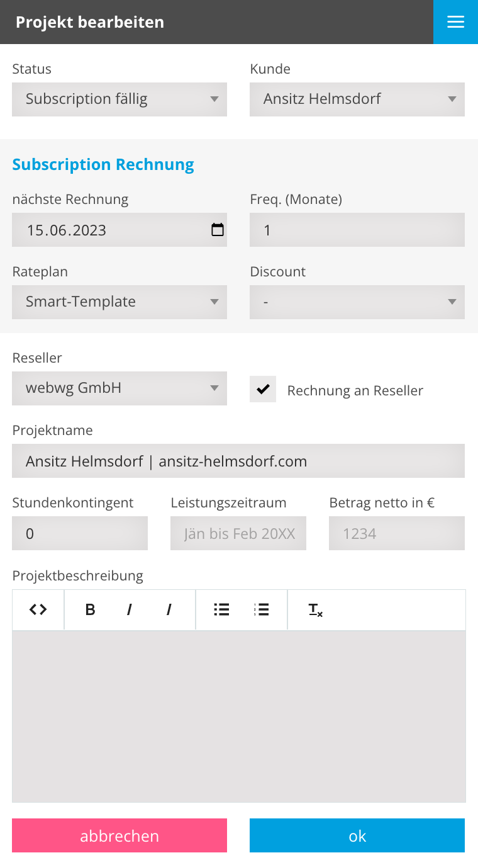
Task: Focus the Freq. (Monate) input field
Action: tap(357, 230)
